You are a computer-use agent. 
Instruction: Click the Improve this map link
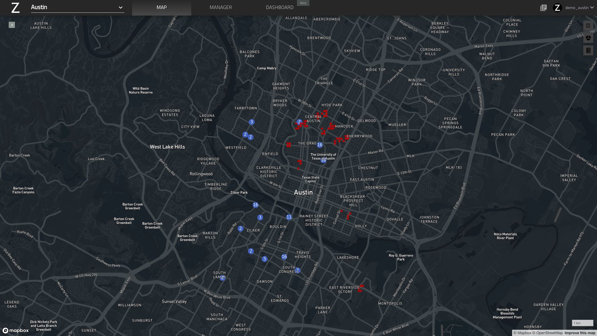(x=580, y=333)
